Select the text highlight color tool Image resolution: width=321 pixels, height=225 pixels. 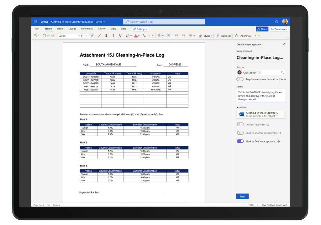tap(127, 35)
